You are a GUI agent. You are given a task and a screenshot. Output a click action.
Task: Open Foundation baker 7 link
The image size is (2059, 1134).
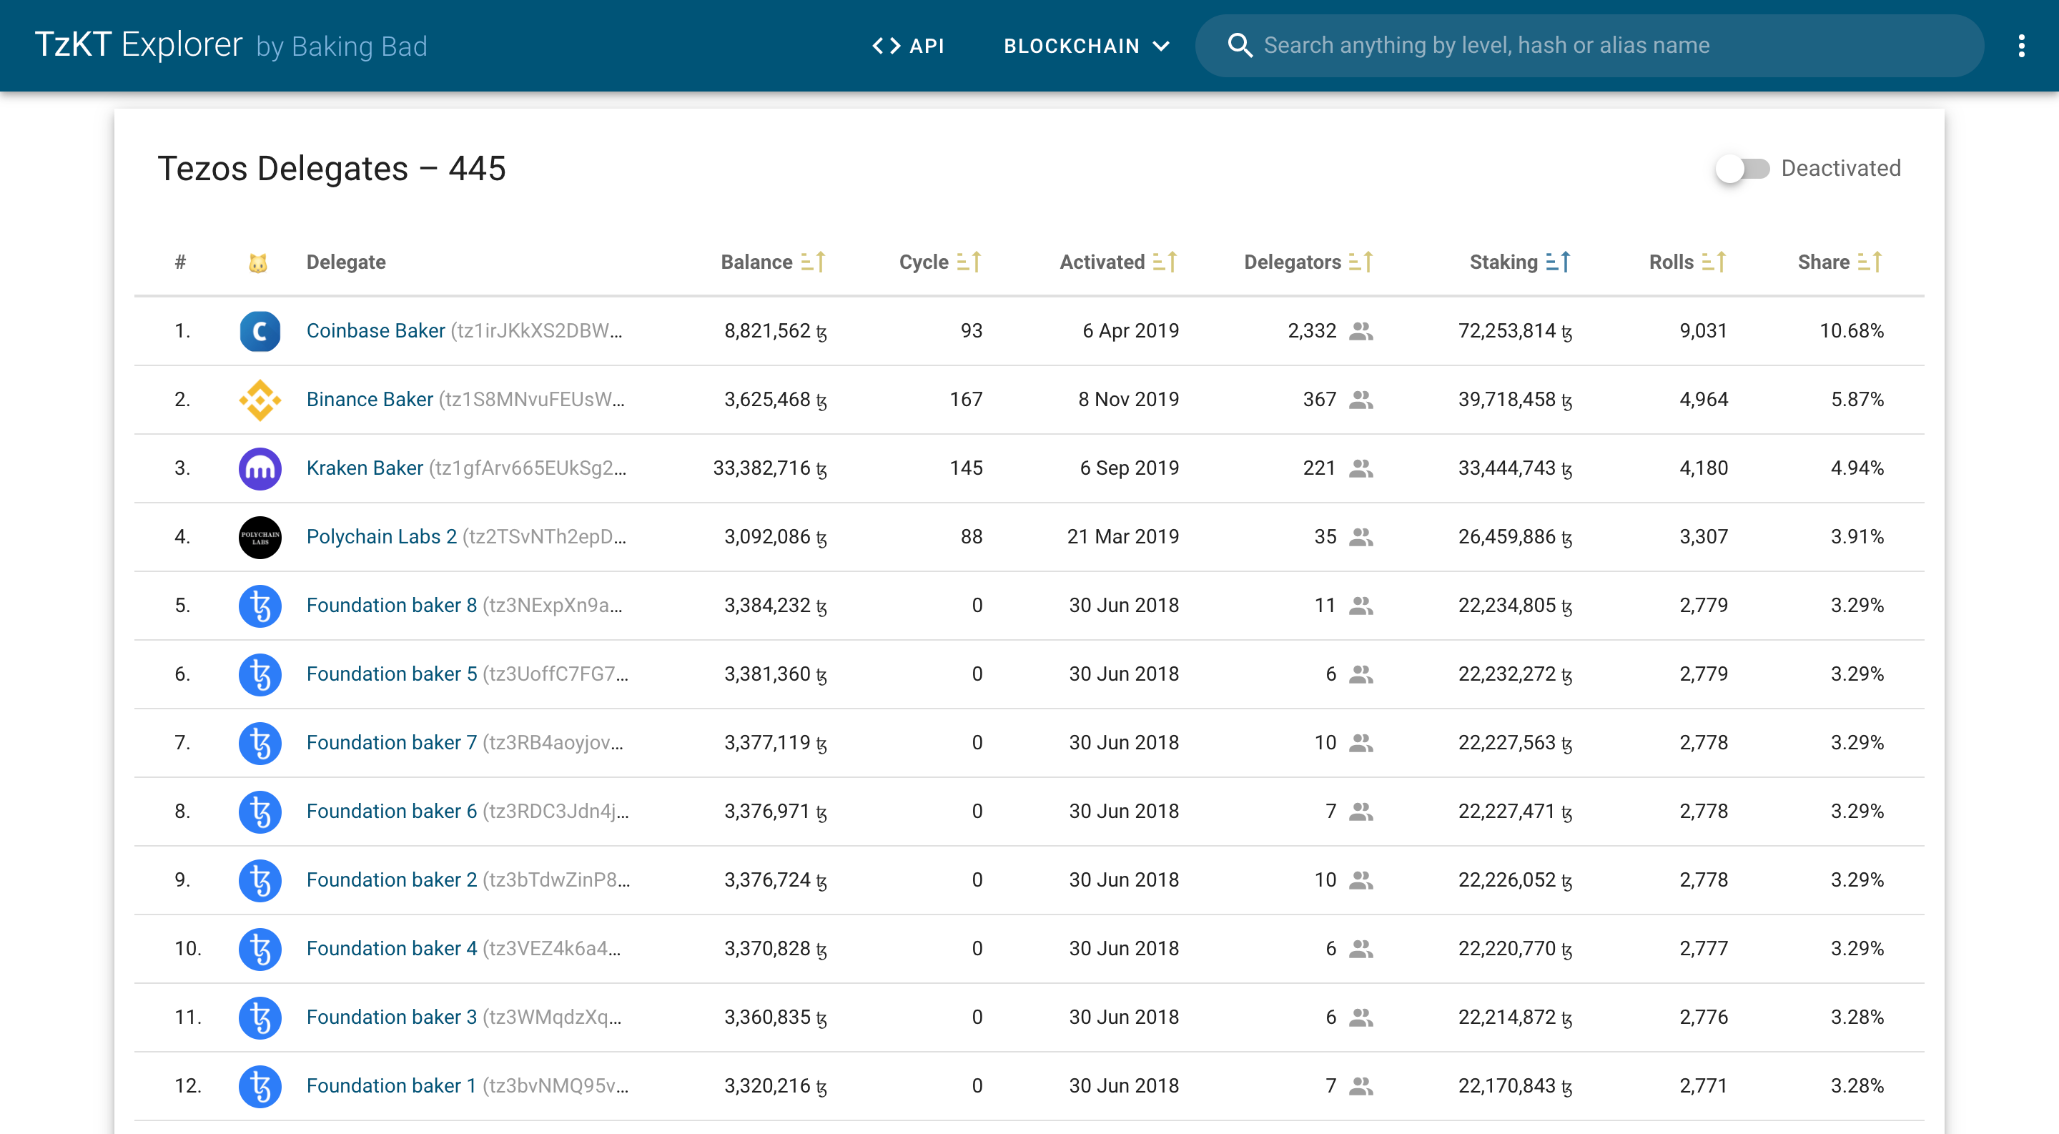pos(392,743)
